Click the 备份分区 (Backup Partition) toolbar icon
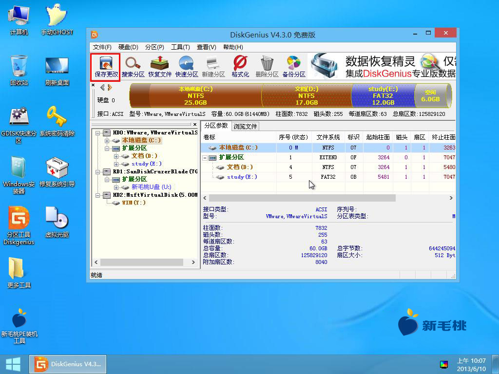This screenshot has width=499, height=374. [x=294, y=67]
